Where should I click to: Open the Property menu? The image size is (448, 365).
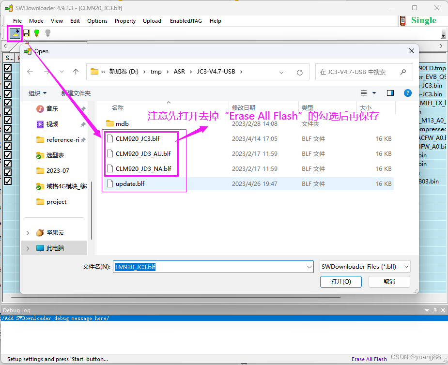tap(125, 21)
